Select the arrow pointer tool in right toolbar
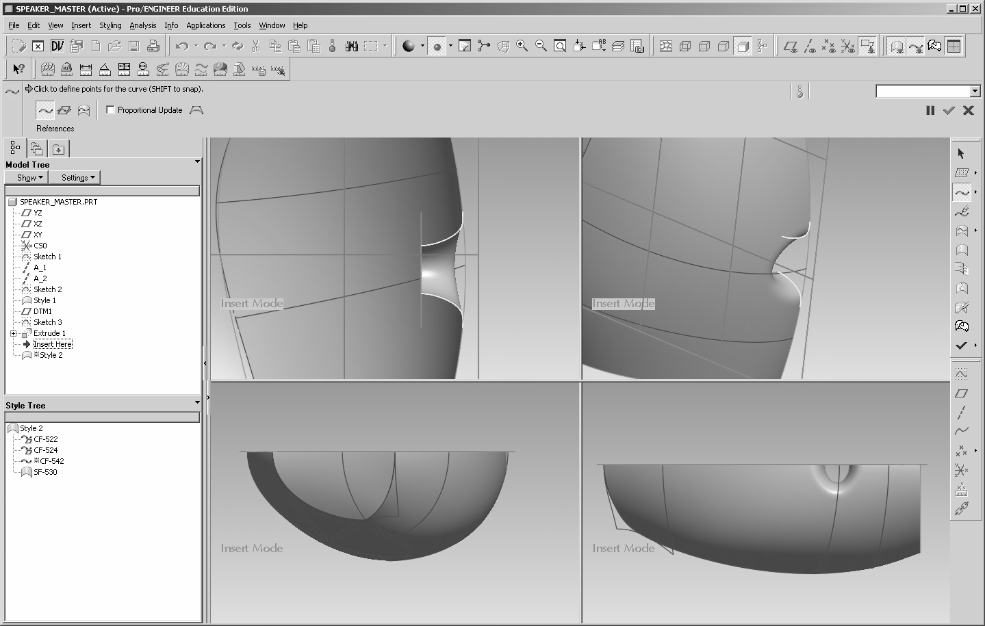The image size is (985, 626). 961,153
